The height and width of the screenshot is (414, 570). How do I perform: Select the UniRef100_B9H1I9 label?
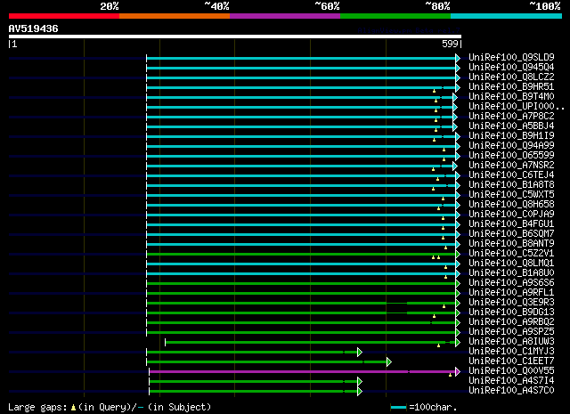tap(511, 136)
